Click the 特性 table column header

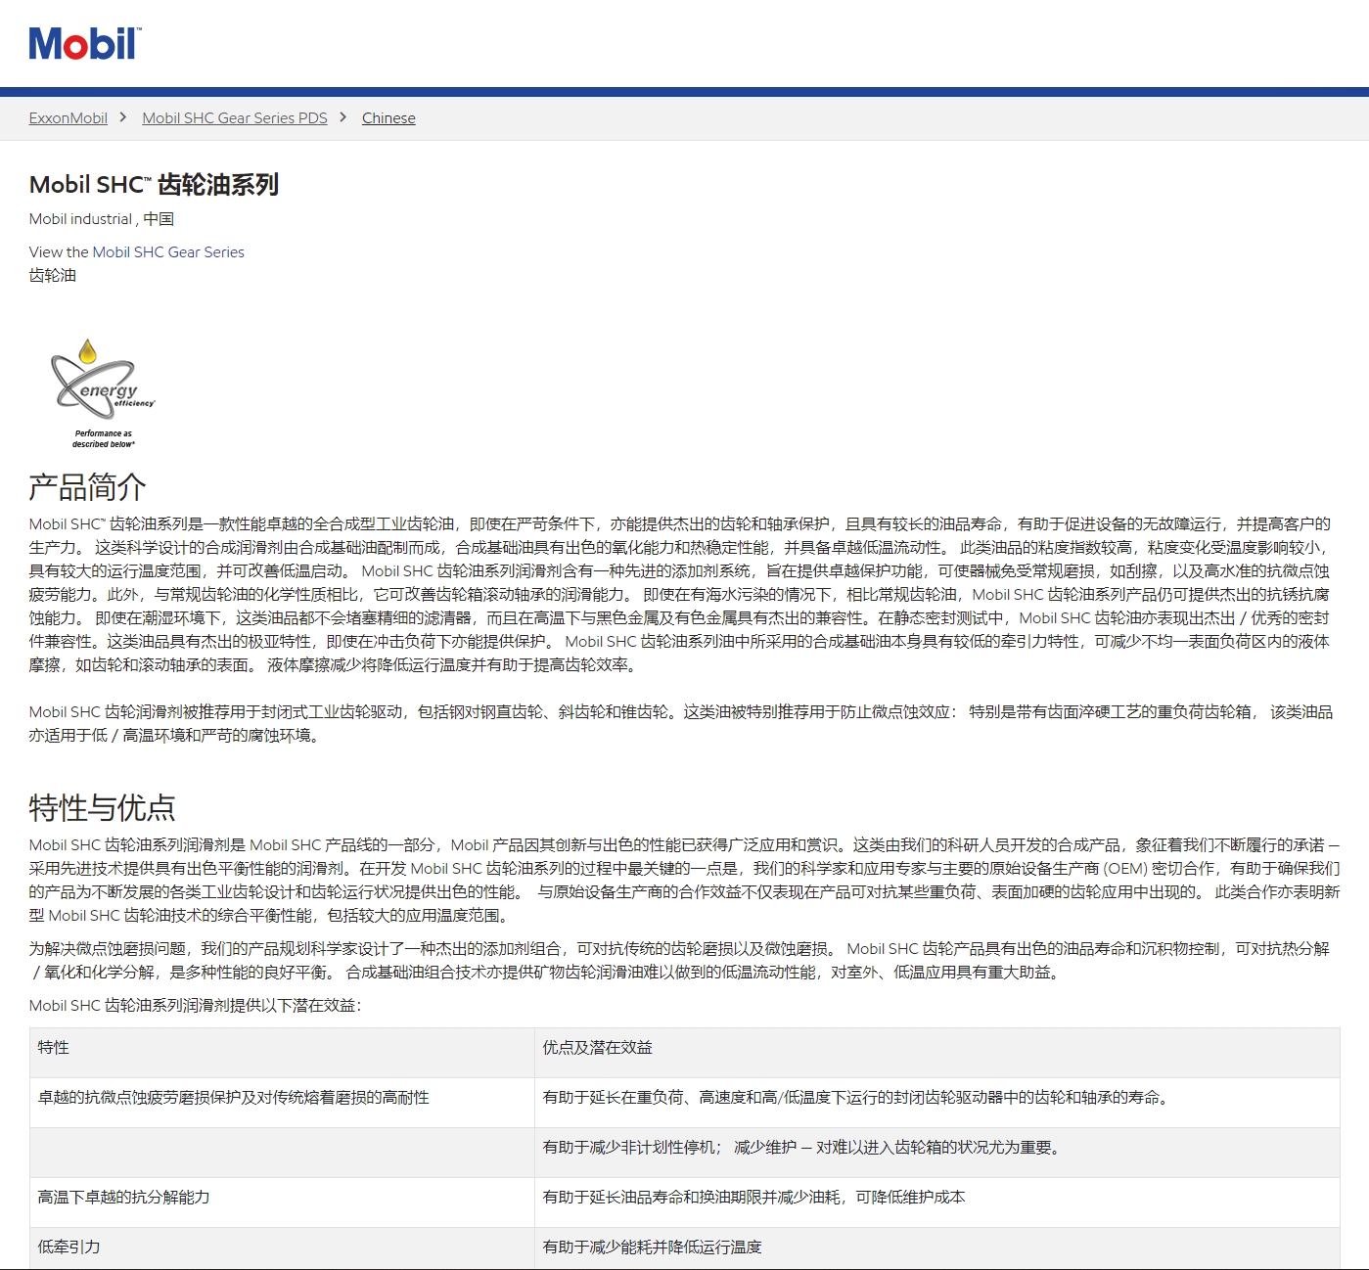point(282,1053)
